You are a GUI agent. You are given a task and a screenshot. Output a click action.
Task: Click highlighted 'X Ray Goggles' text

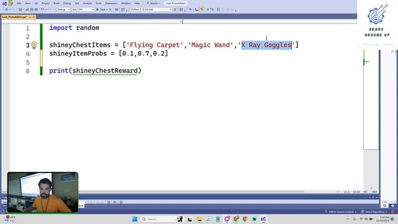266,45
